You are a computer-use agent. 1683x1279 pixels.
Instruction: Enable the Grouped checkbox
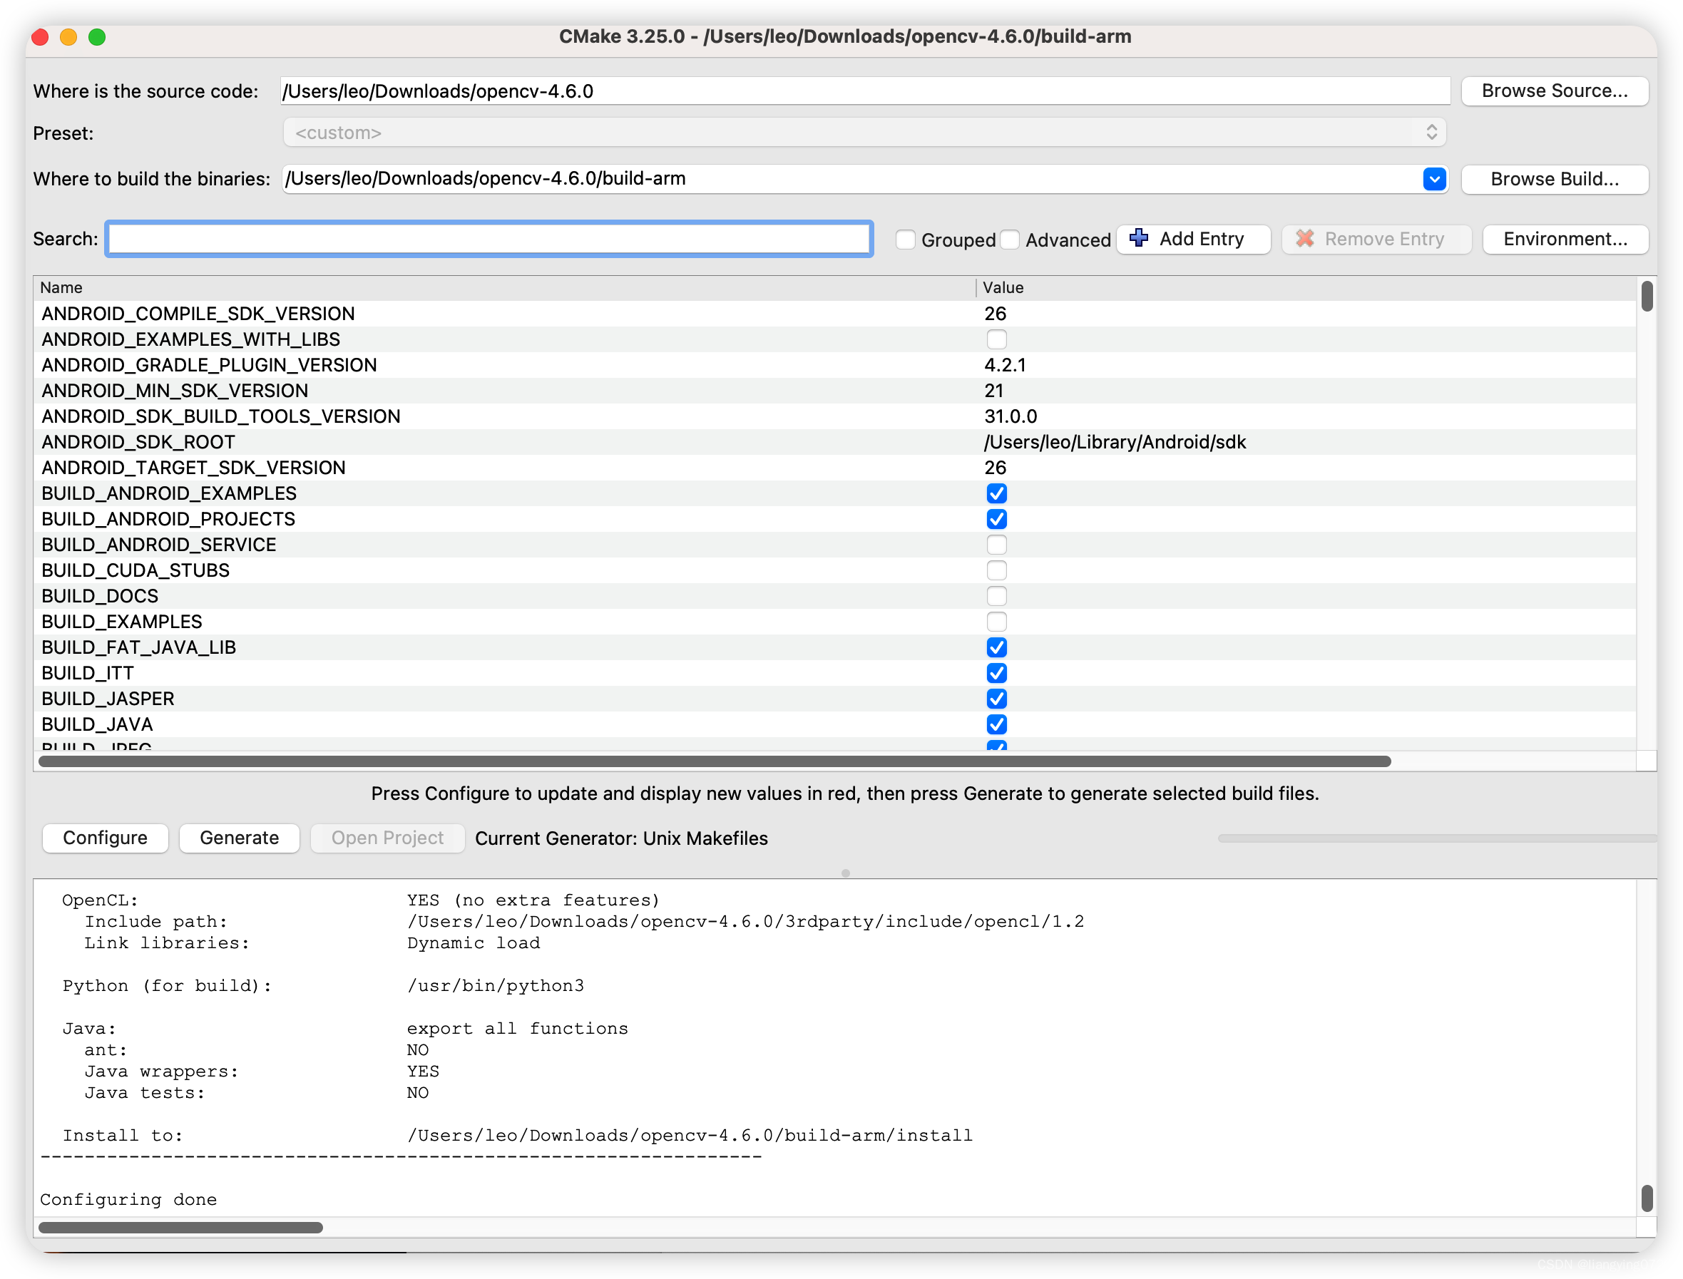906,240
